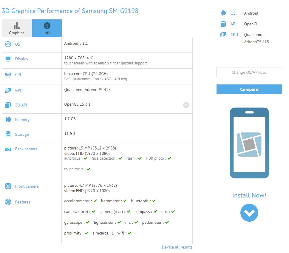The width and height of the screenshot is (289, 253).
Task: Click the nfc checkmark
Action: (136, 222)
